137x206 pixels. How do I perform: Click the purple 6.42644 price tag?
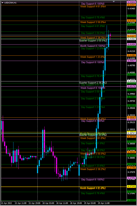131,2
